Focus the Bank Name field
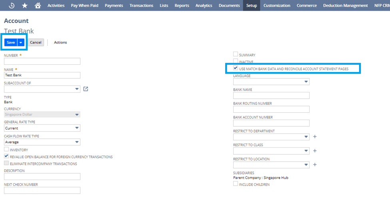This screenshot has height=212, width=390. point(271,96)
